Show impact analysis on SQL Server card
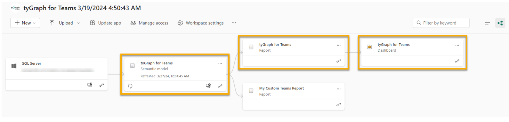 pos(90,85)
